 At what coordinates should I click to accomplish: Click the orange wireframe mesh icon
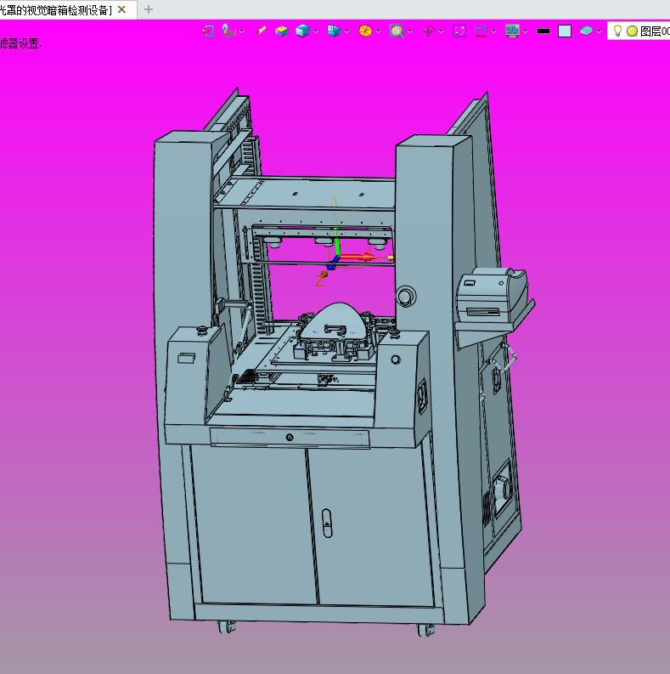[x=365, y=31]
